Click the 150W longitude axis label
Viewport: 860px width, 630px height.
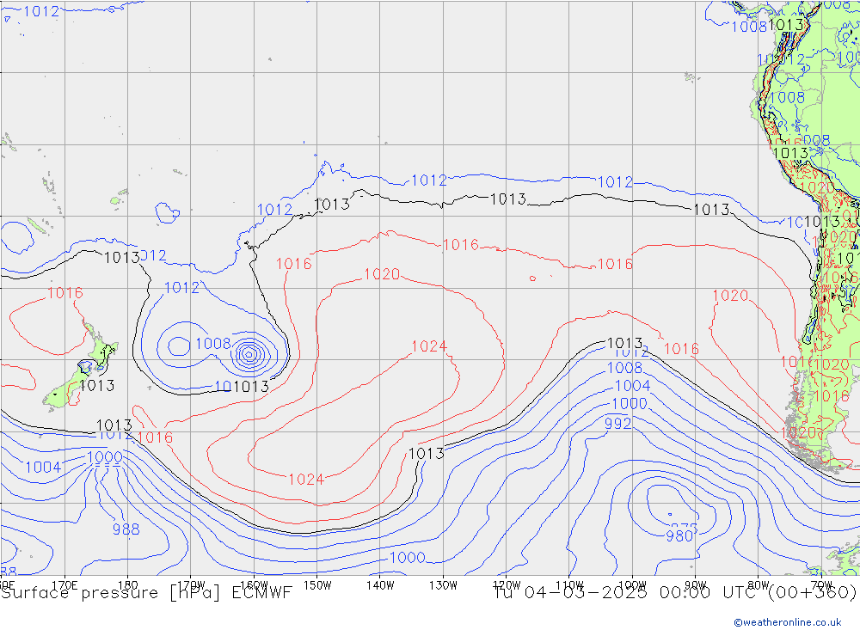click(317, 585)
